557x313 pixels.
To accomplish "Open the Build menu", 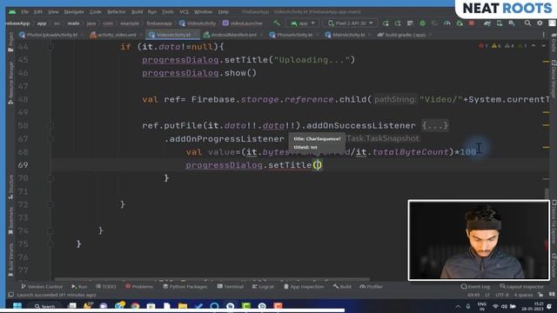I will pos(137,11).
